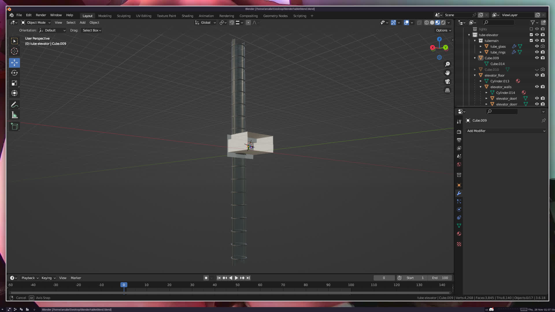Open the Render menu

[x=41, y=15]
